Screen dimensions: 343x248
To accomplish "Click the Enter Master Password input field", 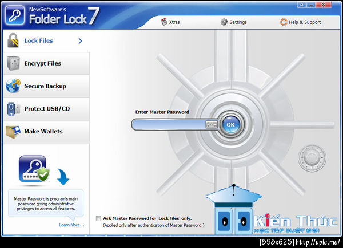I will (169, 124).
